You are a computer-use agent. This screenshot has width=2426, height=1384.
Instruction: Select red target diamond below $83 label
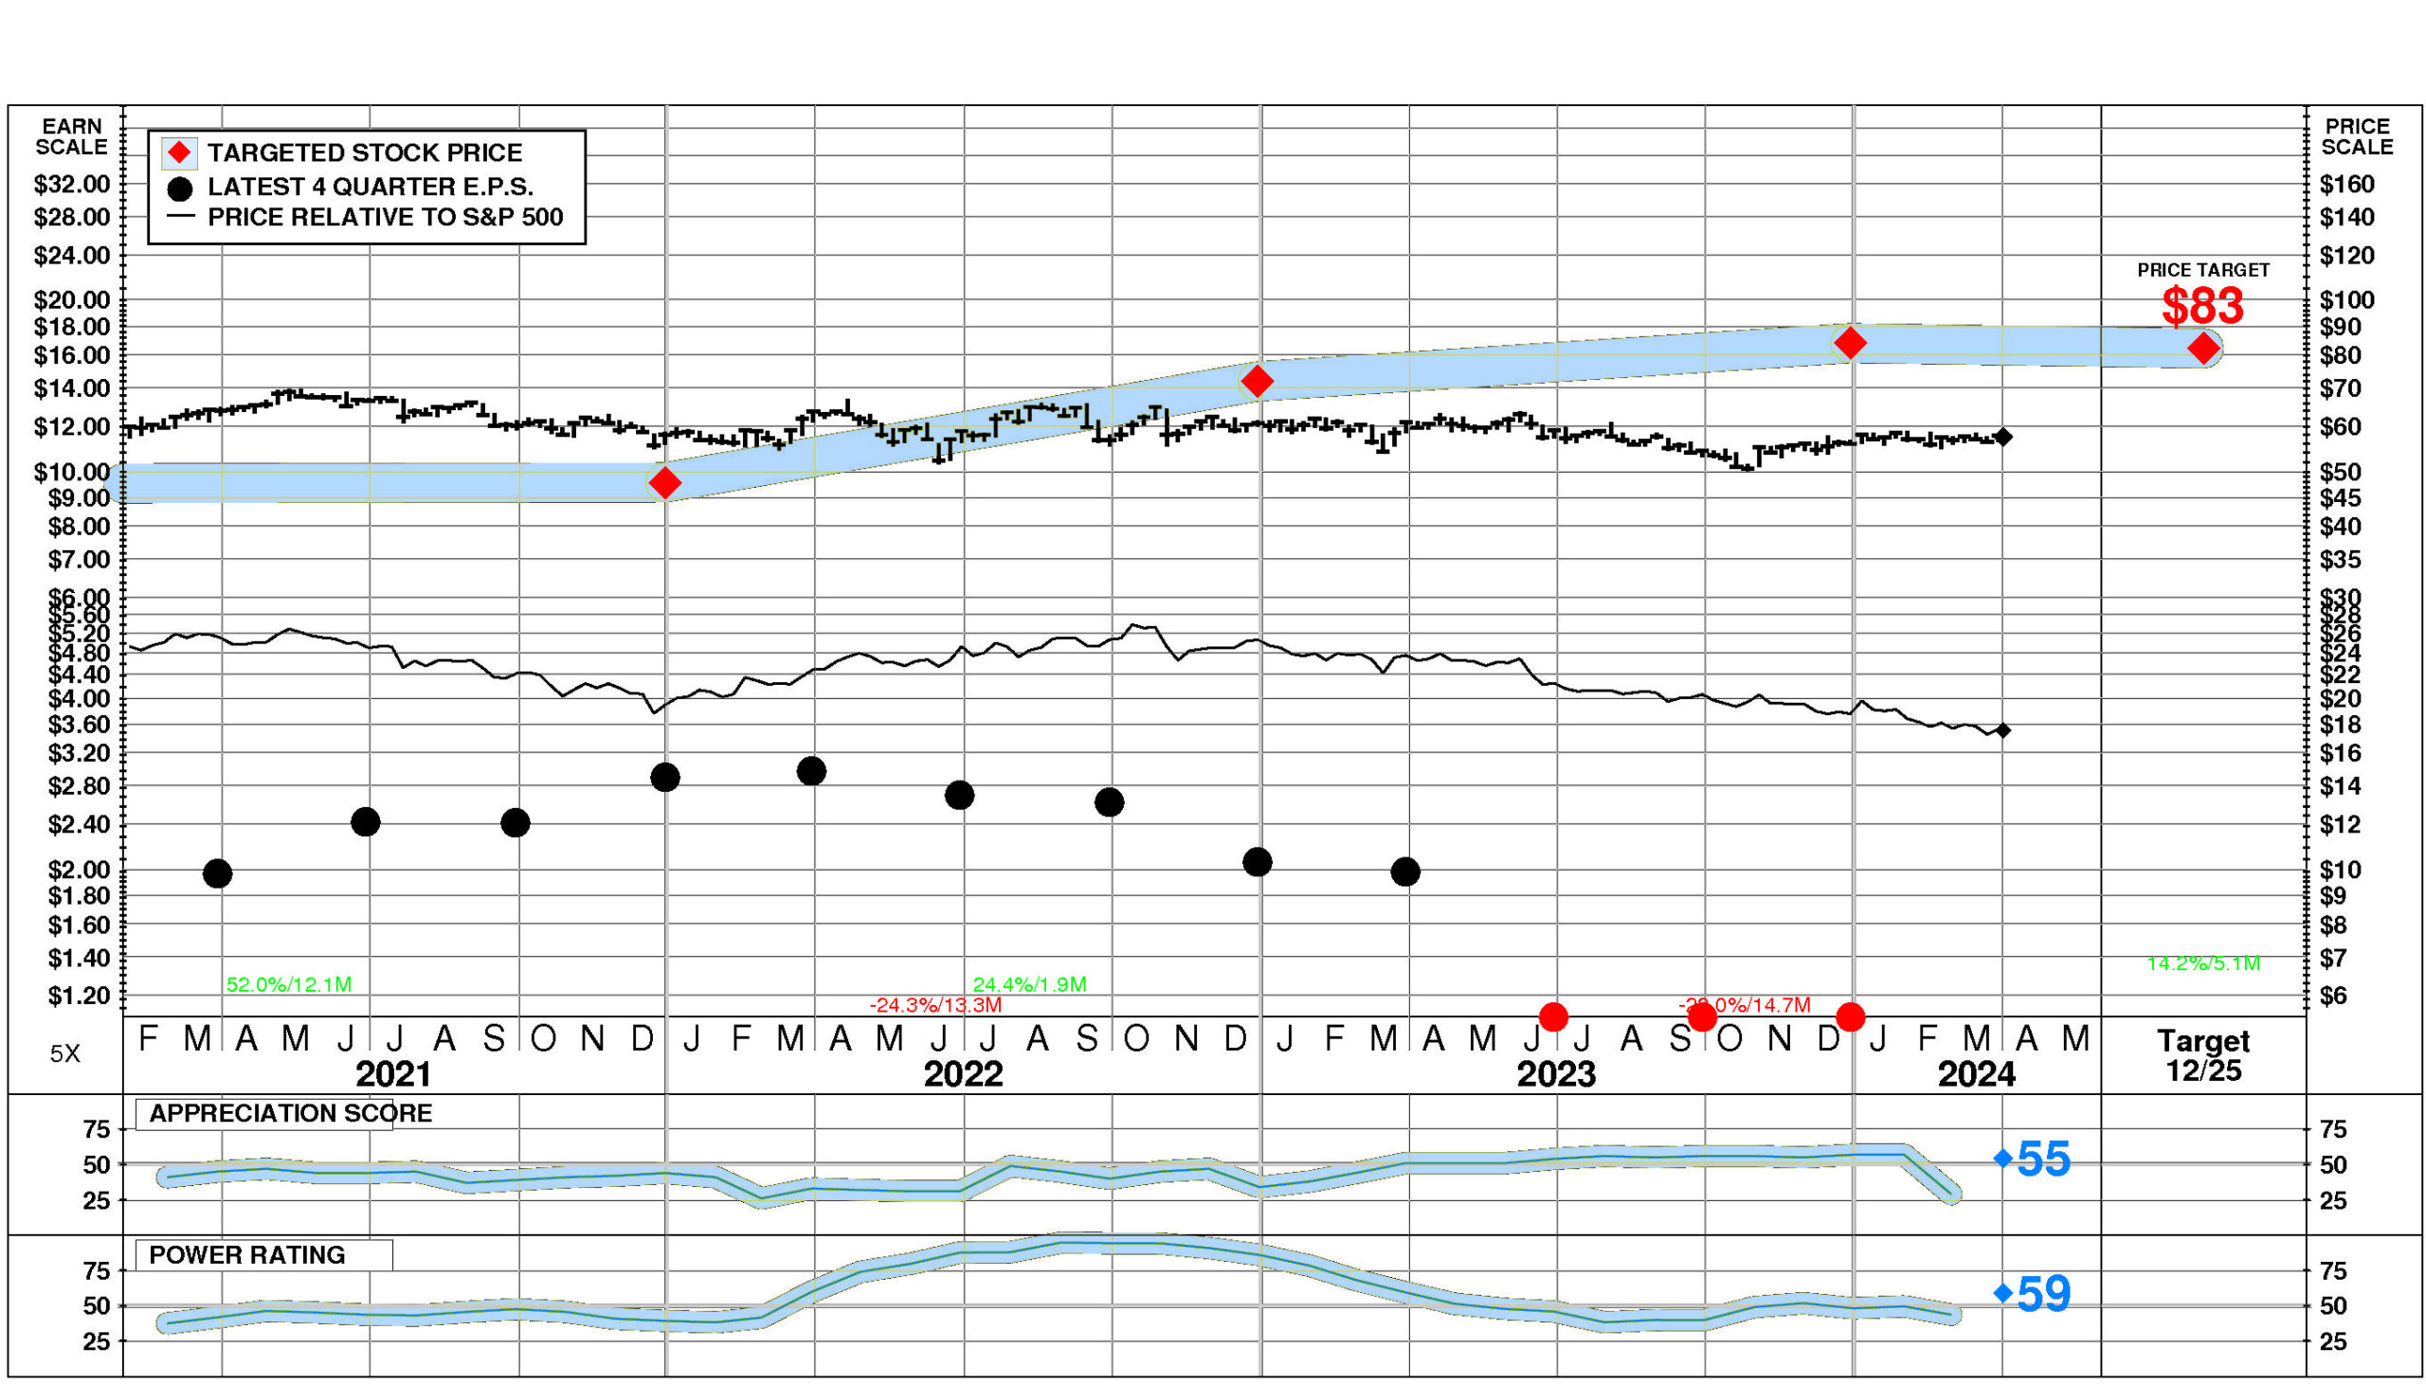coord(2203,349)
